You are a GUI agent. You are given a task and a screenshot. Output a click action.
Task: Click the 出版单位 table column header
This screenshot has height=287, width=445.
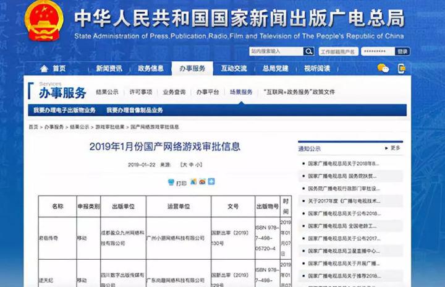pos(123,207)
